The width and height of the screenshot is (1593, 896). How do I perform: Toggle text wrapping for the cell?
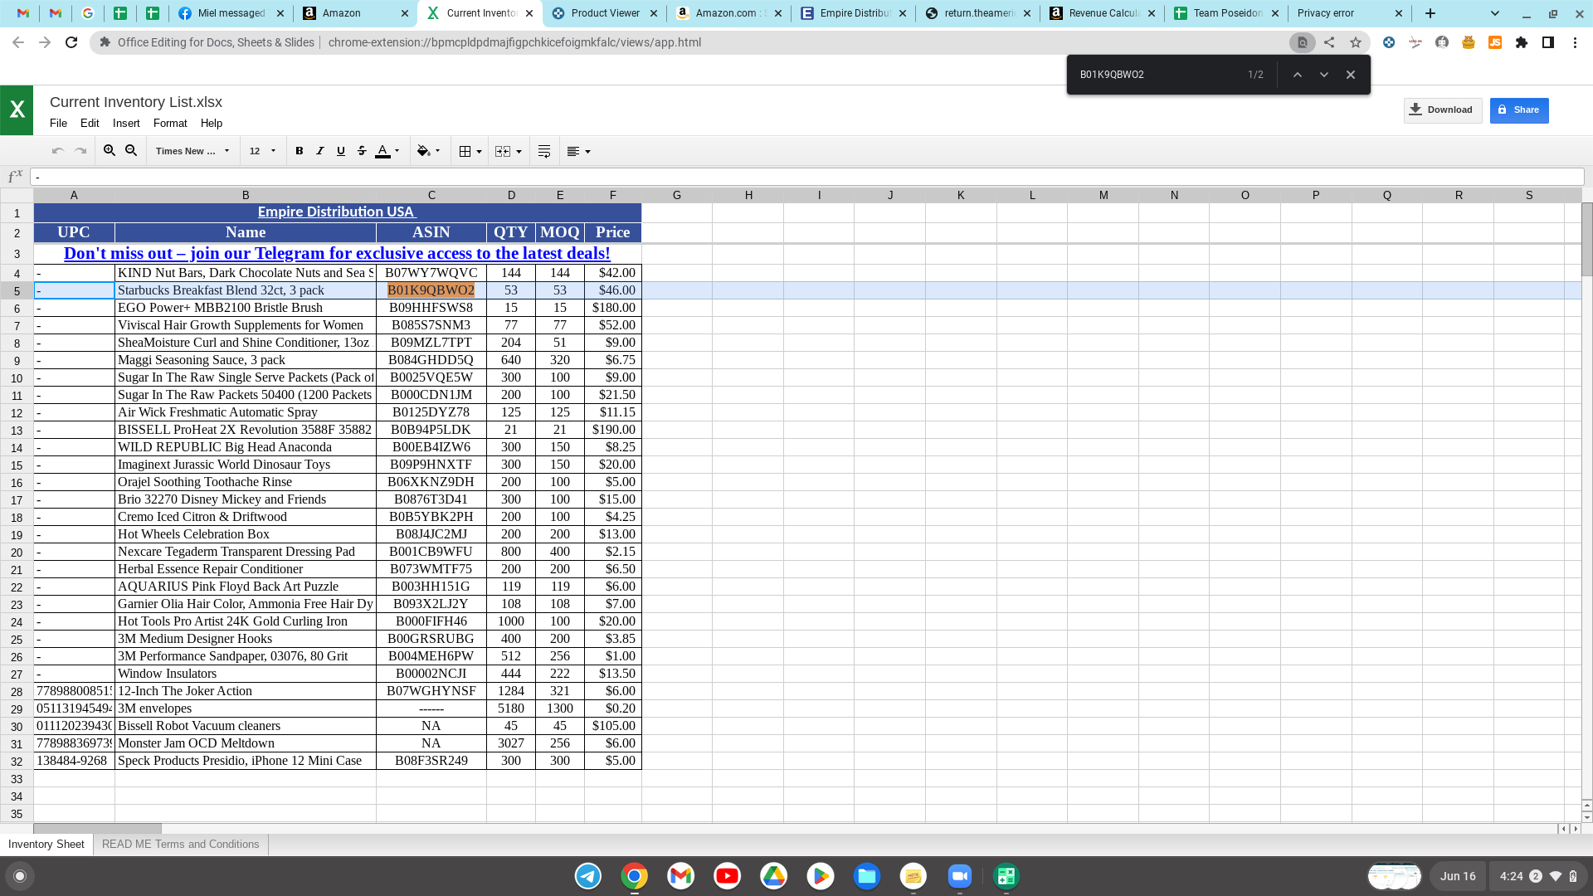pos(544,151)
